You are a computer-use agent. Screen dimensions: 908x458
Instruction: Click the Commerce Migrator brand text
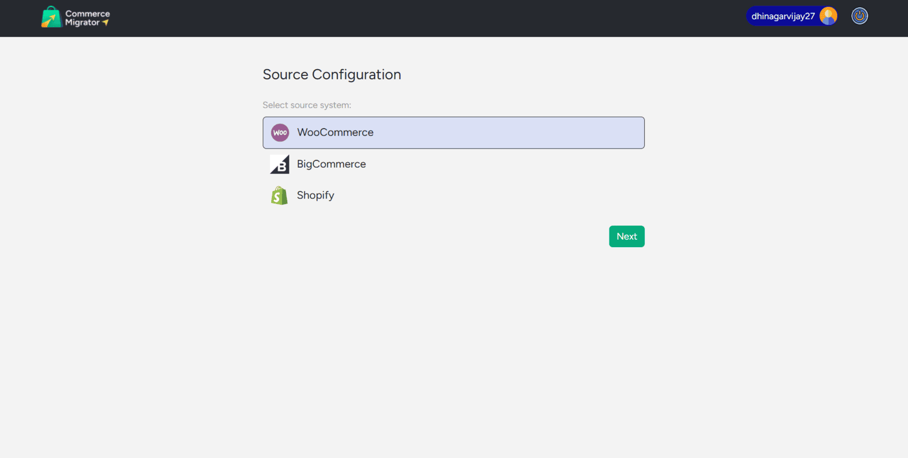(87, 18)
